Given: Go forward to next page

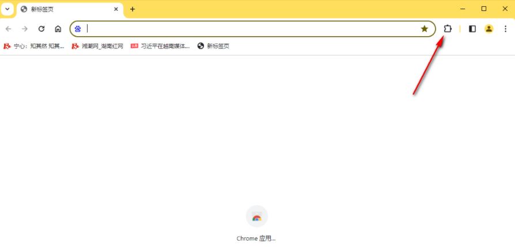Looking at the screenshot, I should [25, 29].
